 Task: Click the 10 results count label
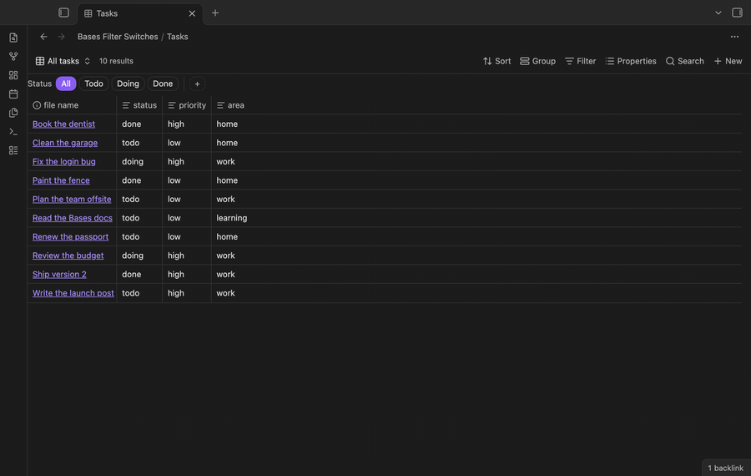[x=116, y=61]
